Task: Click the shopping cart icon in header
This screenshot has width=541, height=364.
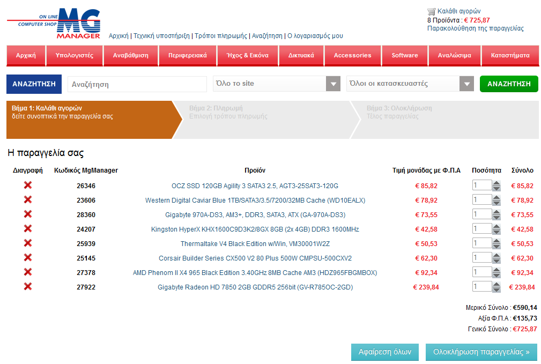Action: (431, 11)
